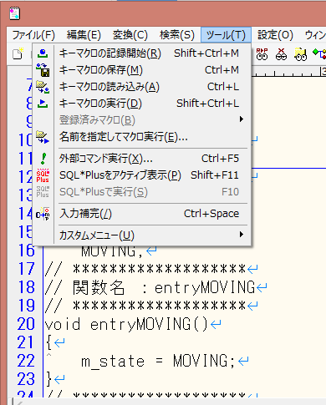Expand カスタムメニュー(U) submenu arrow
The height and width of the screenshot is (405, 326).
pos(242,235)
